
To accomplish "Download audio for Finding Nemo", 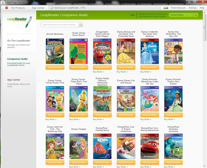I will pyautogui.click(x=102, y=162).
